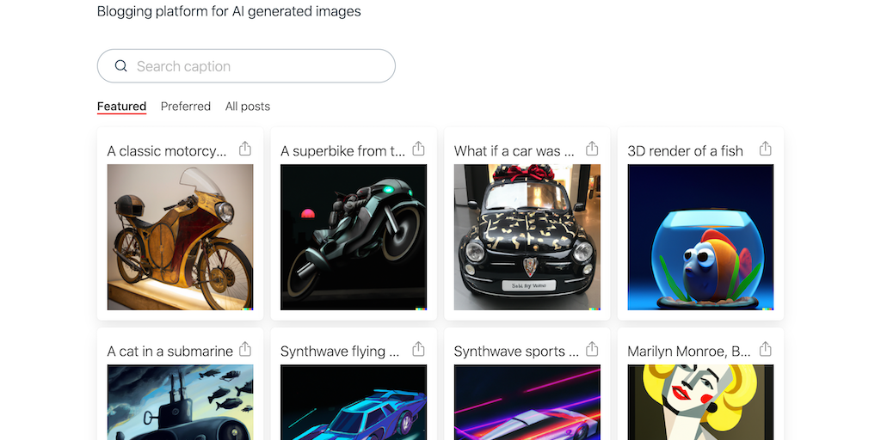Click share icon on Marilyn Monroe post
The height and width of the screenshot is (440, 881).
tap(766, 349)
